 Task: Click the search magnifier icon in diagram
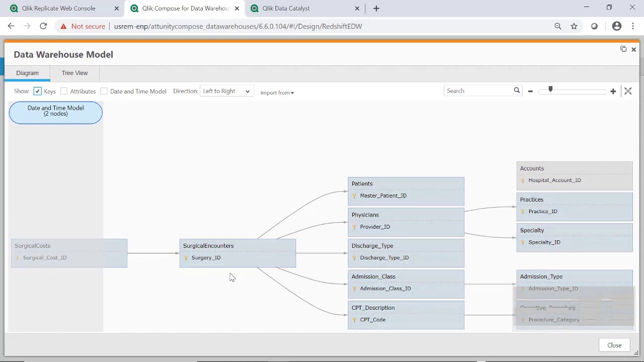coord(517,90)
